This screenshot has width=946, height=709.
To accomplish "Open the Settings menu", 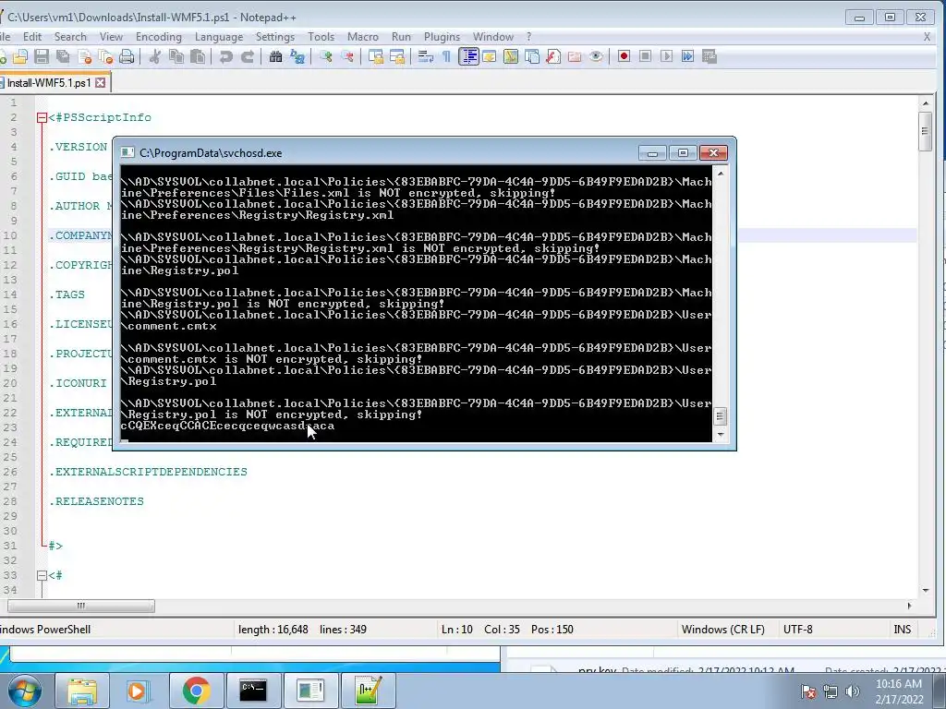I will [x=275, y=37].
